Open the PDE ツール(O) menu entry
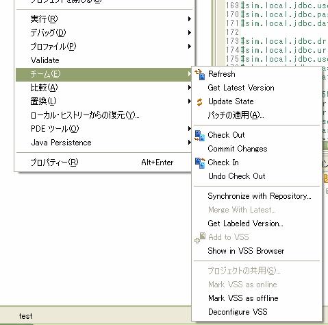This screenshot has height=325, width=328. coord(104,129)
